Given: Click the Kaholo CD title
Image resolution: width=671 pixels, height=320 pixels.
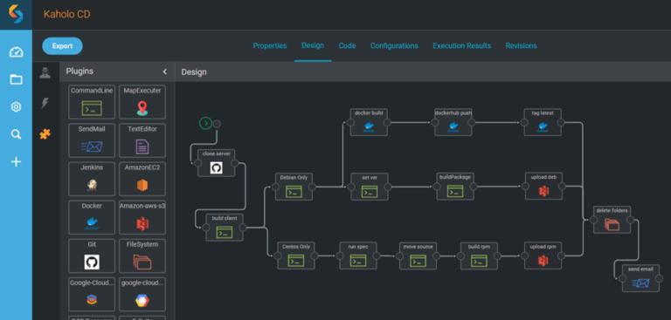Looking at the screenshot, I should (66, 15).
